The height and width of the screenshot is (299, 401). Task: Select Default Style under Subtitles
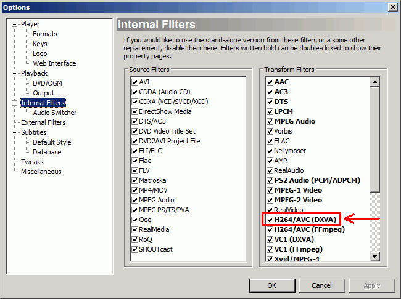(x=52, y=142)
